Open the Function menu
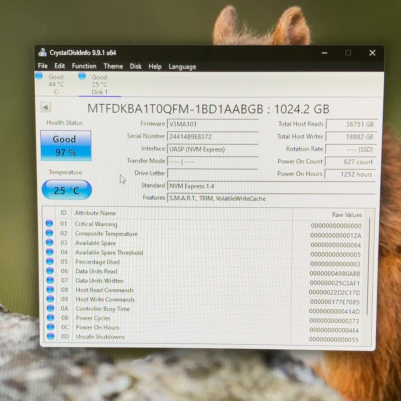 [84, 66]
